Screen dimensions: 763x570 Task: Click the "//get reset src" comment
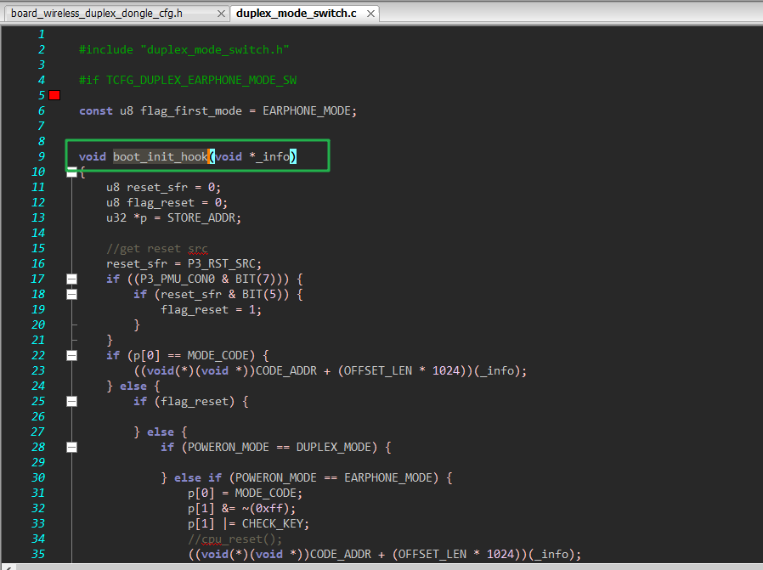(x=157, y=249)
